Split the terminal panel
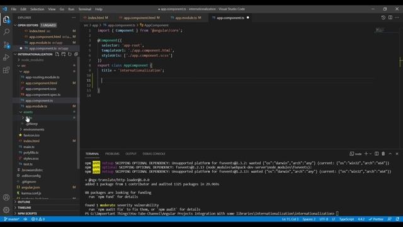Image resolution: width=403 pixels, height=227 pixels. click(x=377, y=154)
